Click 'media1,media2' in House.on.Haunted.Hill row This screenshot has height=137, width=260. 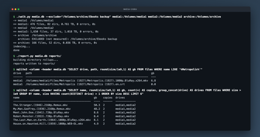pyautogui.click(x=125, y=124)
